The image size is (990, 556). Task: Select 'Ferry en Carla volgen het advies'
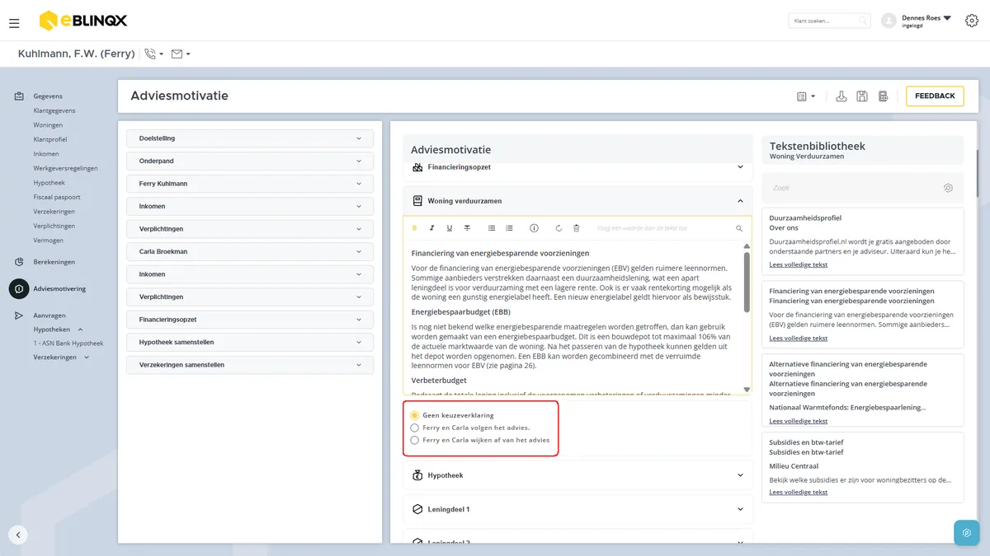414,428
